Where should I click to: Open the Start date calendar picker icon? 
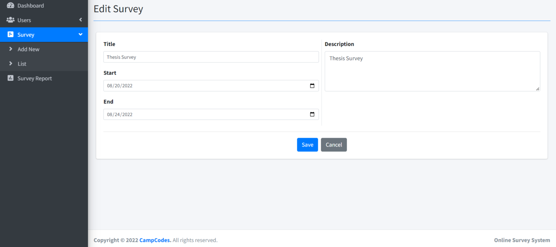[312, 86]
